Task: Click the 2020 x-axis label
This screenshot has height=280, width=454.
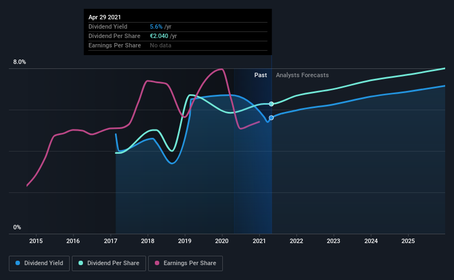Action: 222,241
